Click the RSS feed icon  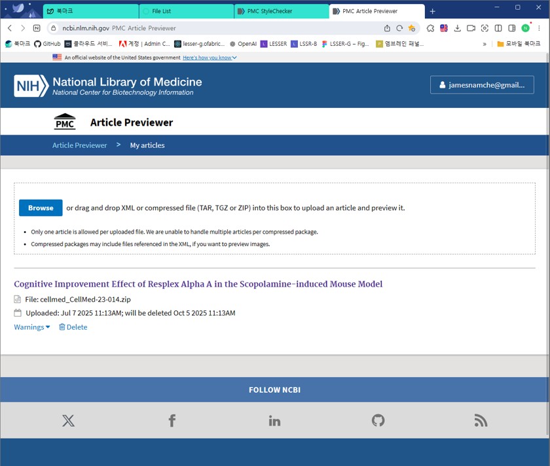[x=481, y=420]
